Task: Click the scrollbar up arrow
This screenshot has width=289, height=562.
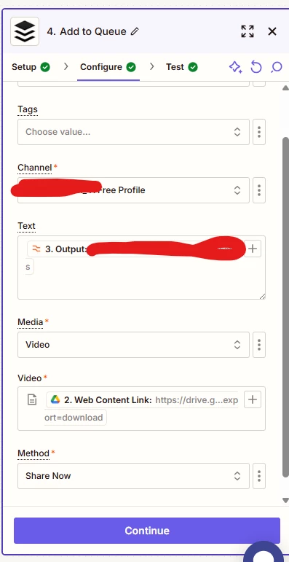Action: (285, 87)
